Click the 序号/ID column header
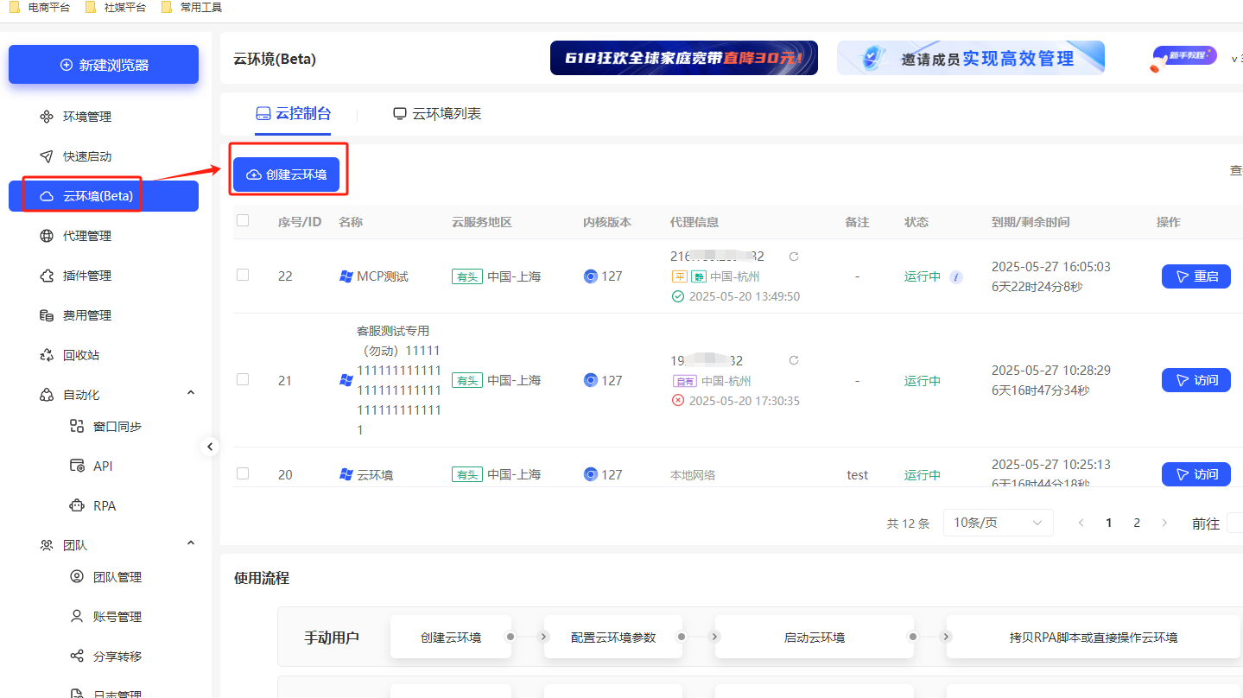 pyautogui.click(x=300, y=222)
